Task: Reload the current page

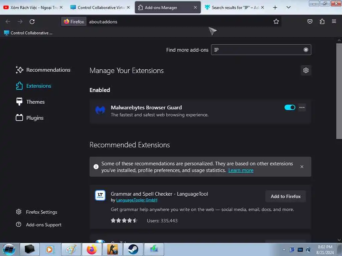Action: [32, 22]
